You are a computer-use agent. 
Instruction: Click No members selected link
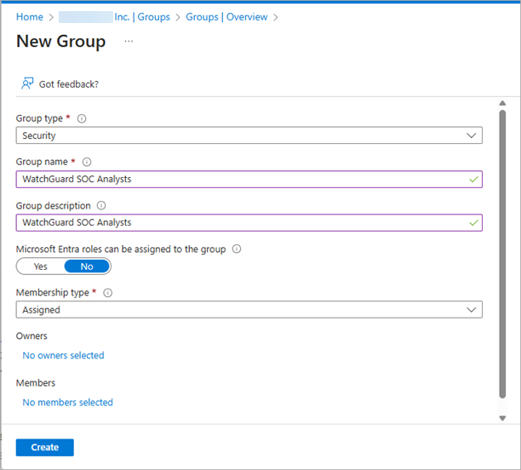pos(67,402)
